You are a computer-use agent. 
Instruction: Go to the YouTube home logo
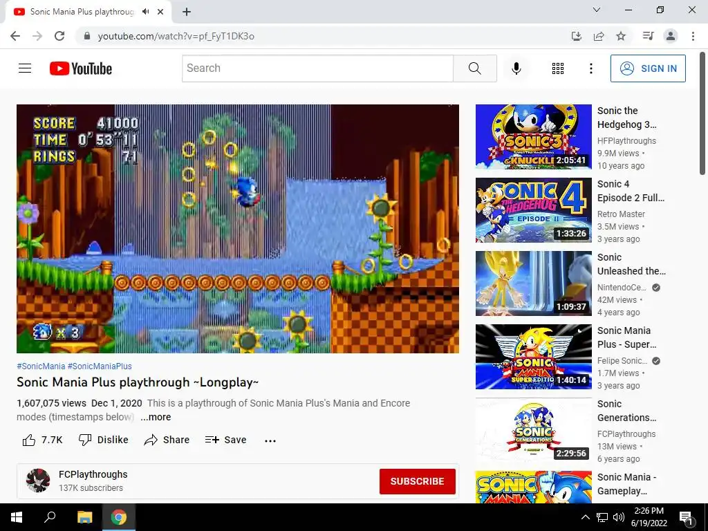(x=81, y=68)
